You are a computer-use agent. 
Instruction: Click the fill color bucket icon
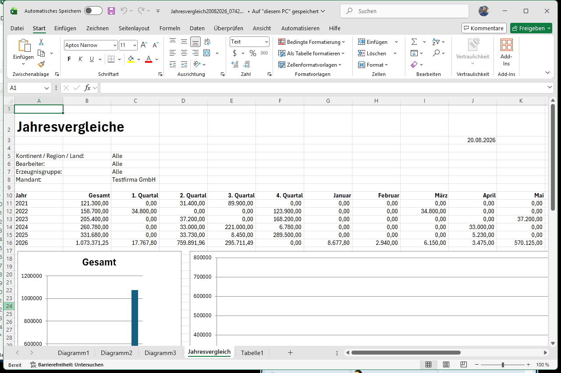tap(131, 59)
